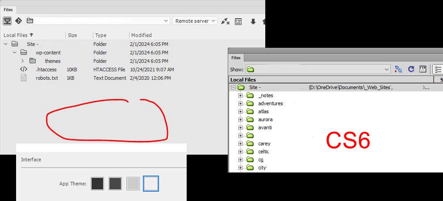Sort by the Modified column header
Viewport: 443px width, 201px height.
(141, 35)
